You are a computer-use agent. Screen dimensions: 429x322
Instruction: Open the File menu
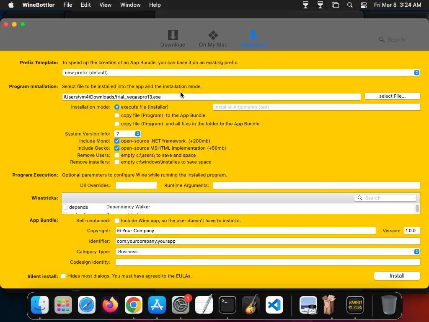(x=67, y=5)
